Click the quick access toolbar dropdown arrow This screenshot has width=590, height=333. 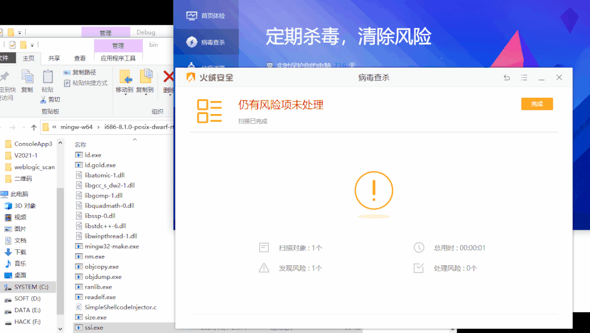[32, 45]
